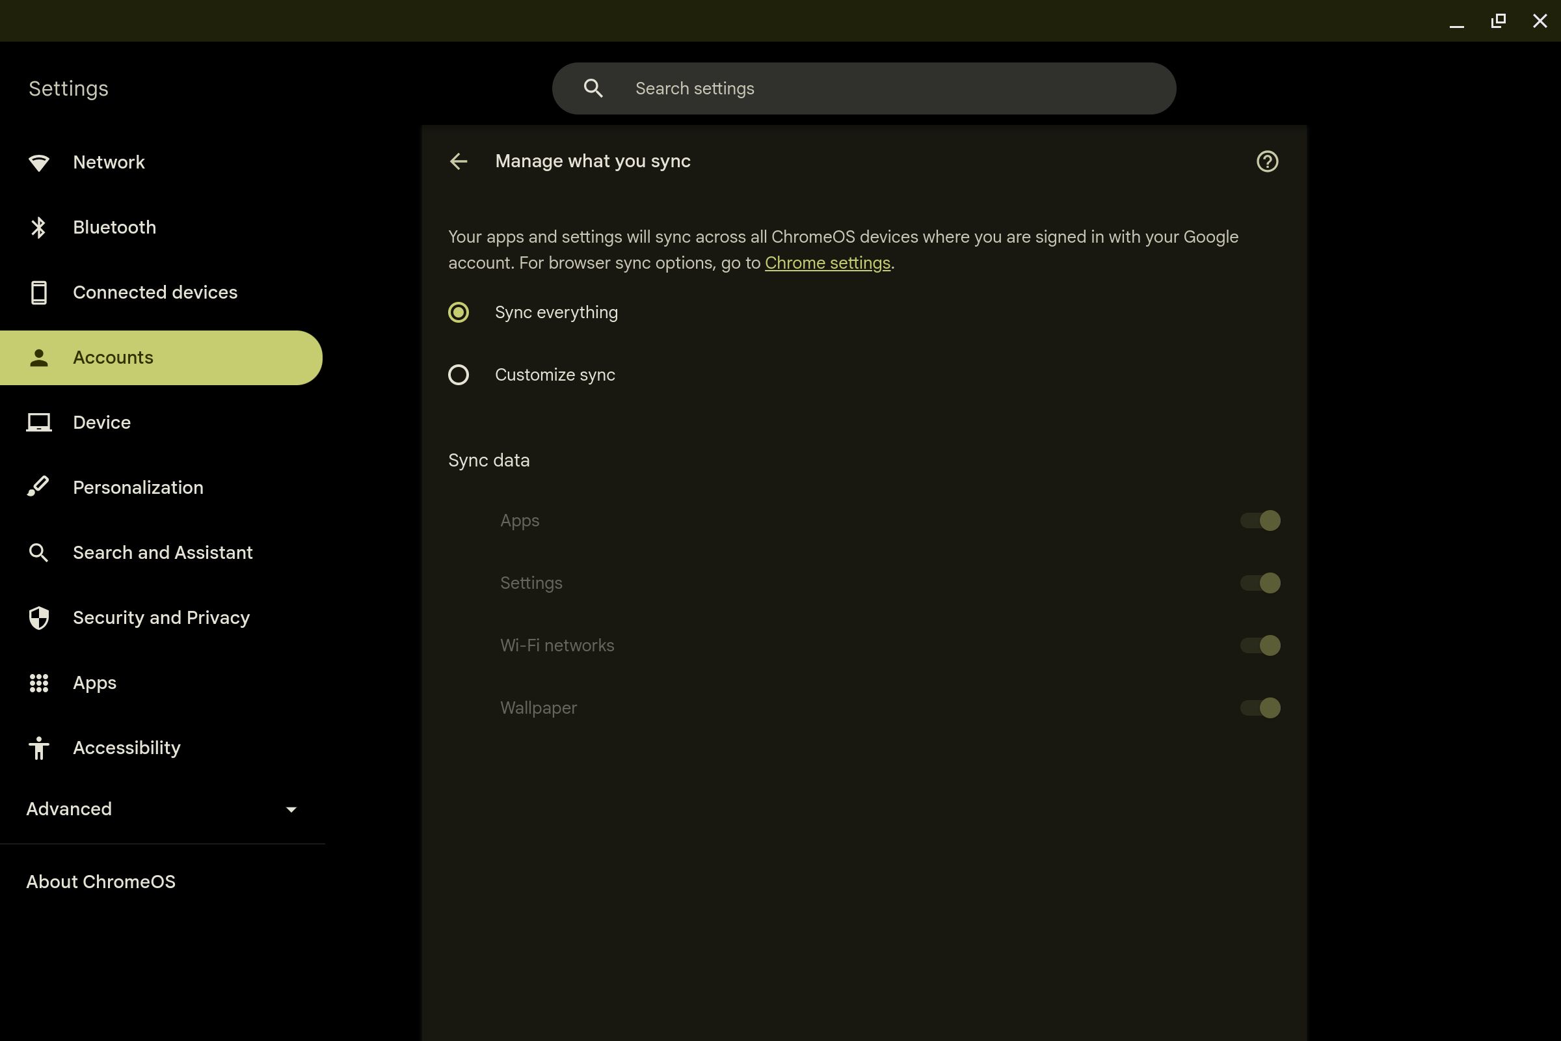This screenshot has width=1561, height=1041.
Task: Click the Search settings input field
Action: point(863,88)
